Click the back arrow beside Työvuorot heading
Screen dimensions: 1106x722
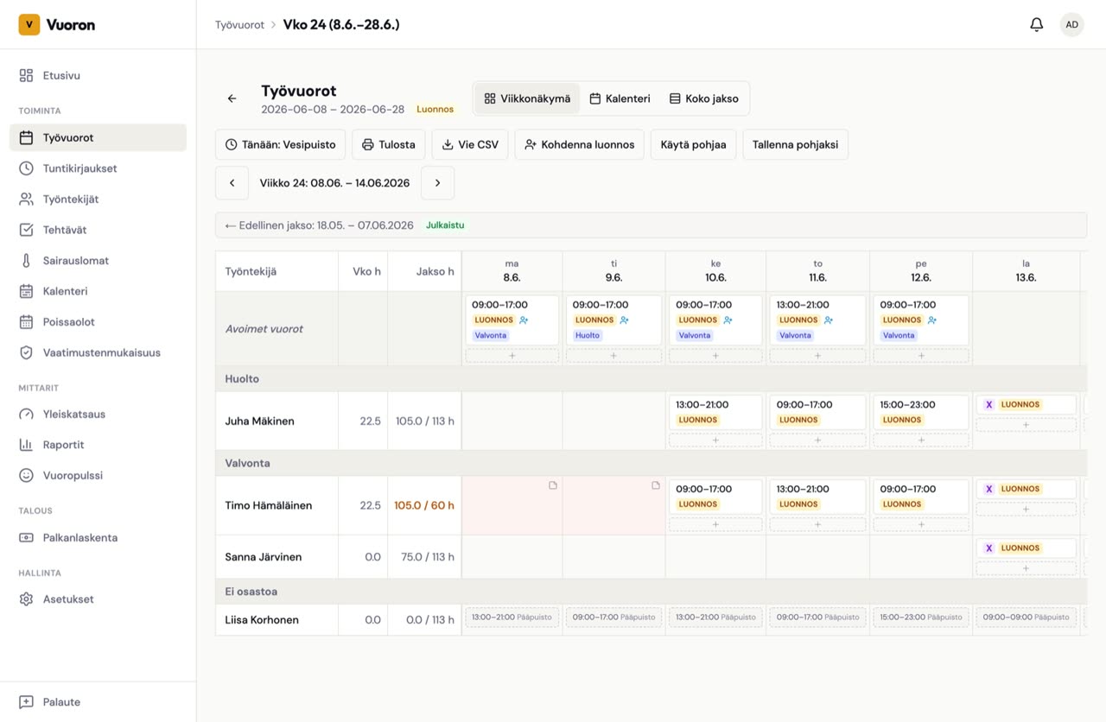[x=232, y=98]
